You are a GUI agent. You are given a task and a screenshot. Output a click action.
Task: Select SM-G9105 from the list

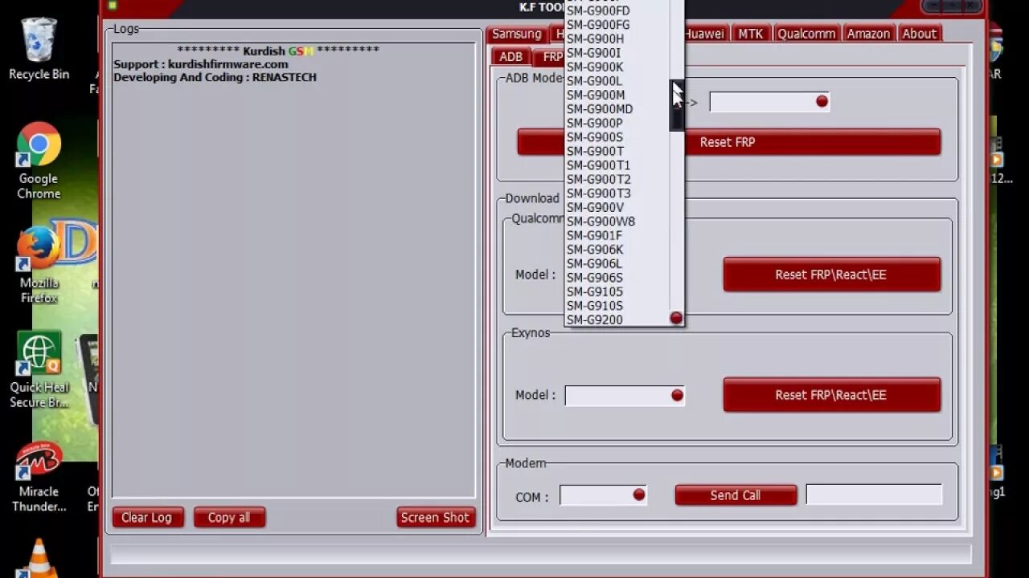[617, 291]
